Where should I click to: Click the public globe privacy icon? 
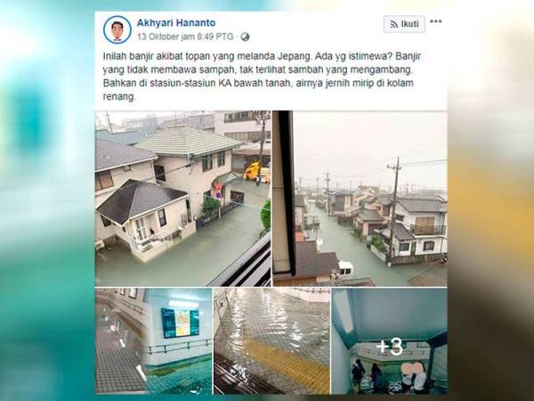245,37
